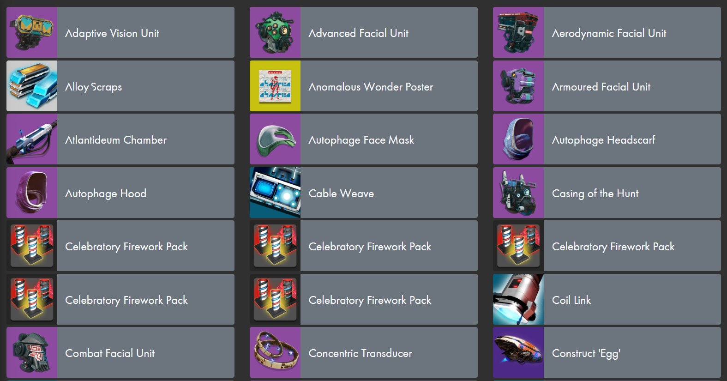
Task: Click the Adaptive Vision Unit goggles icon
Action: click(32, 32)
